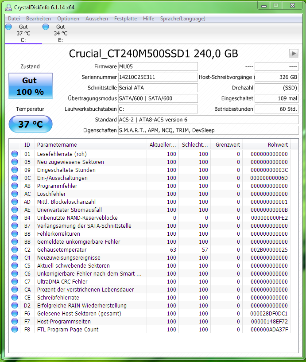Screen dimensions: 306x362
Task: Click the Eigenschaften field with S.M.A.R.T.
Action: [209, 130]
